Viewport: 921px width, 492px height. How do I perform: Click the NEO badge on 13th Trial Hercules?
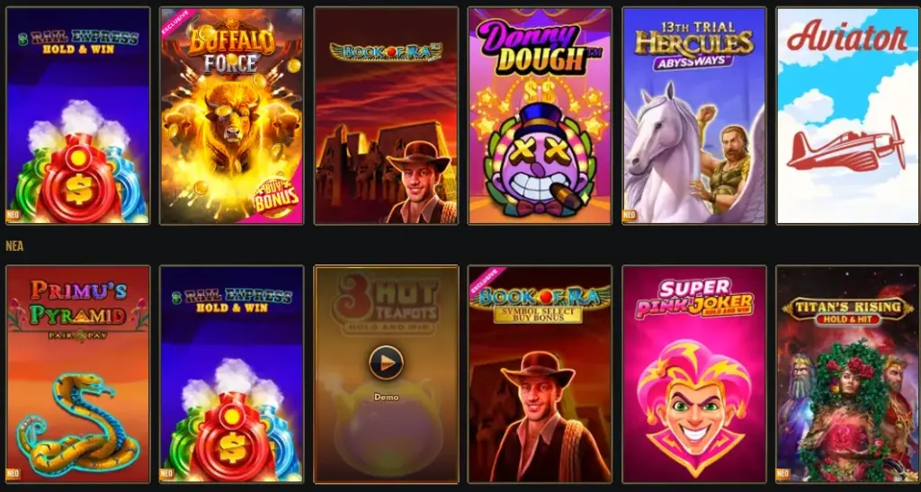click(629, 215)
